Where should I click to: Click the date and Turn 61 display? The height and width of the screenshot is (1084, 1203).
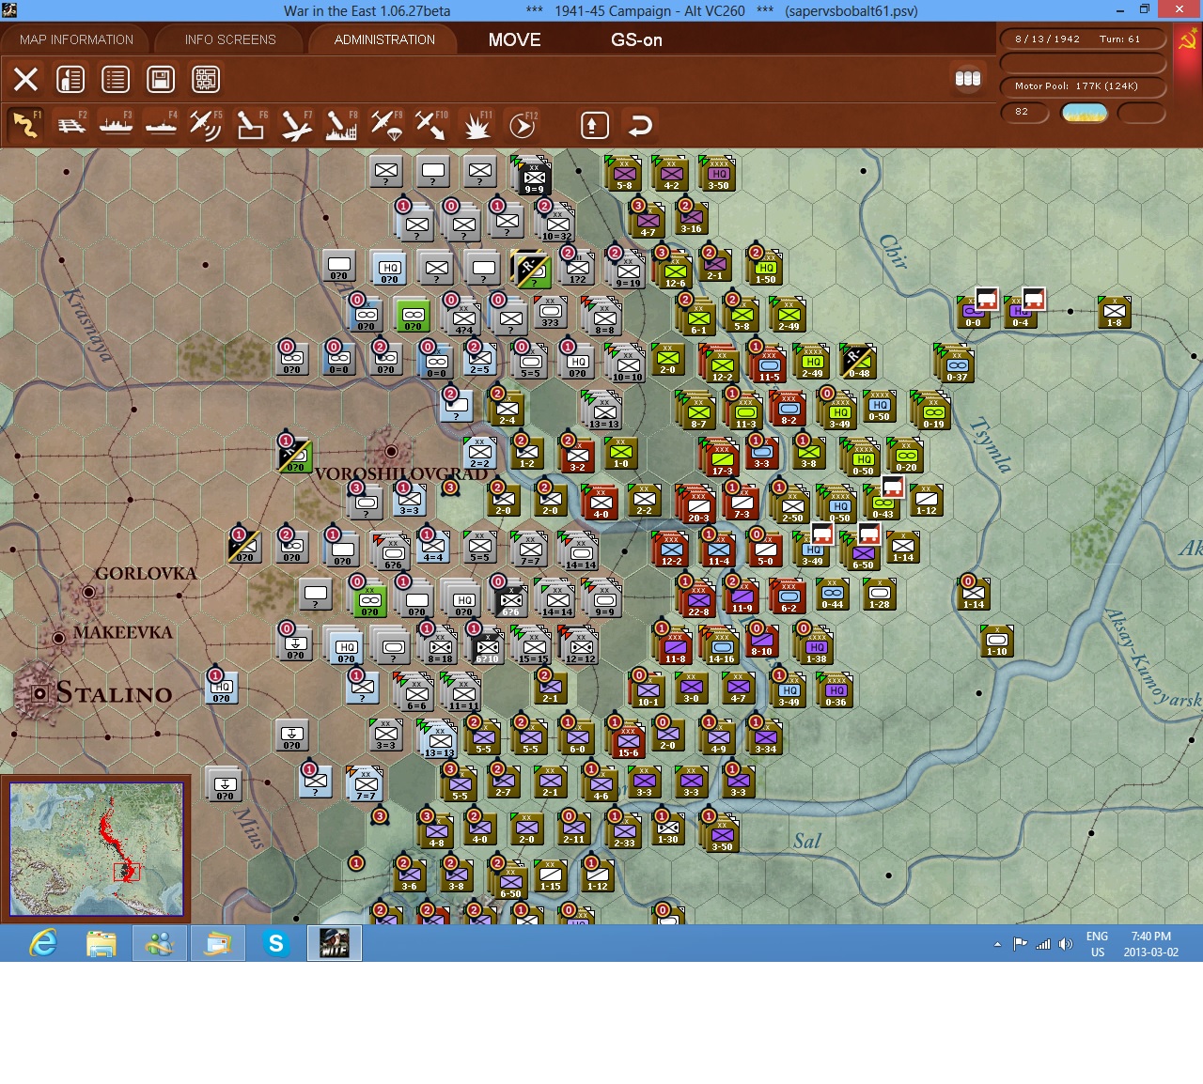click(x=1083, y=39)
